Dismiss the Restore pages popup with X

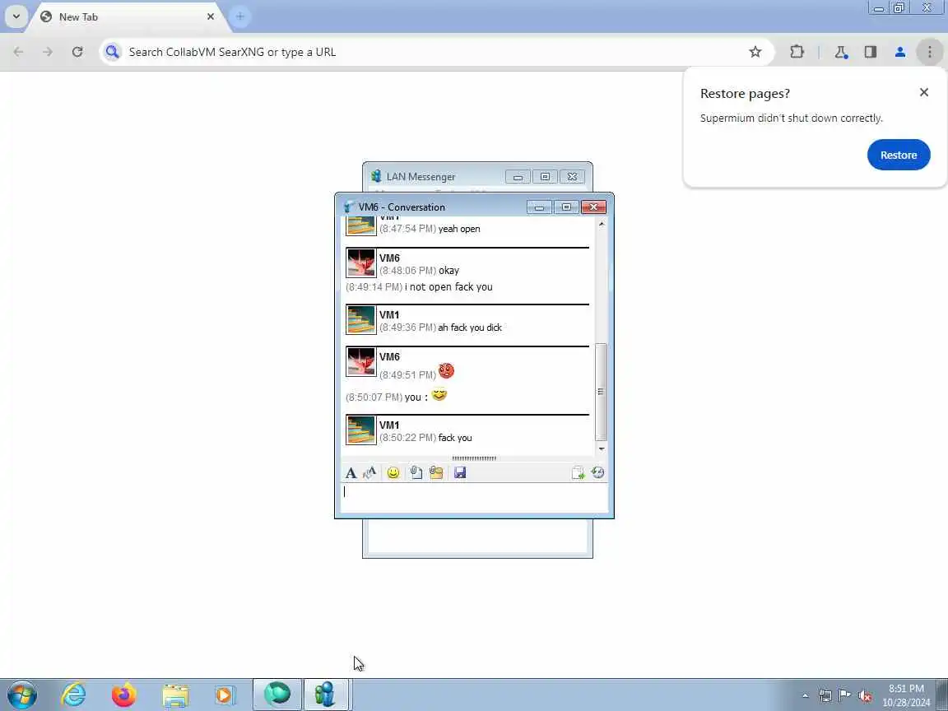click(x=924, y=92)
